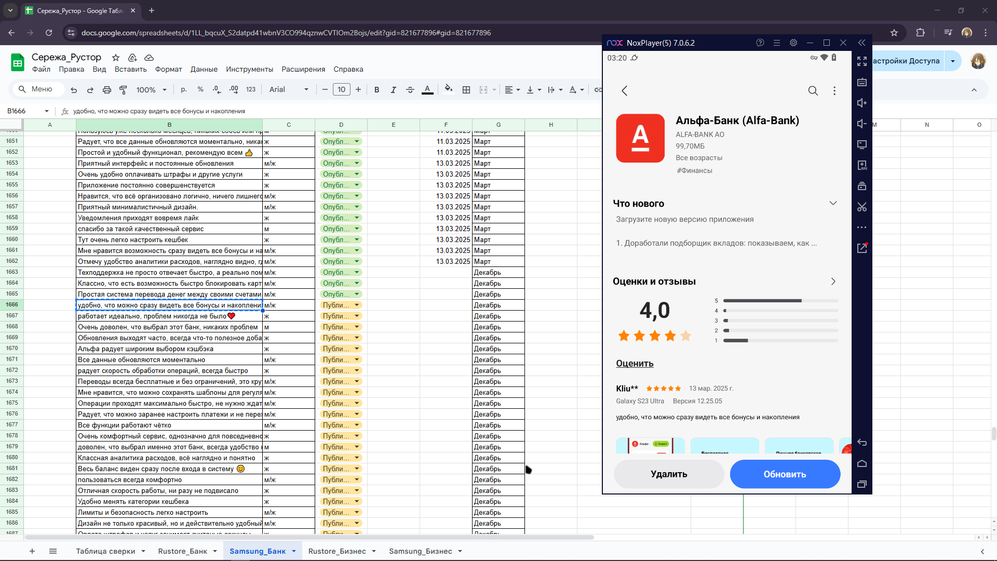Screen dimensions: 997x561
Task: Click Nox screenshot scissors icon
Action: pos(862,207)
